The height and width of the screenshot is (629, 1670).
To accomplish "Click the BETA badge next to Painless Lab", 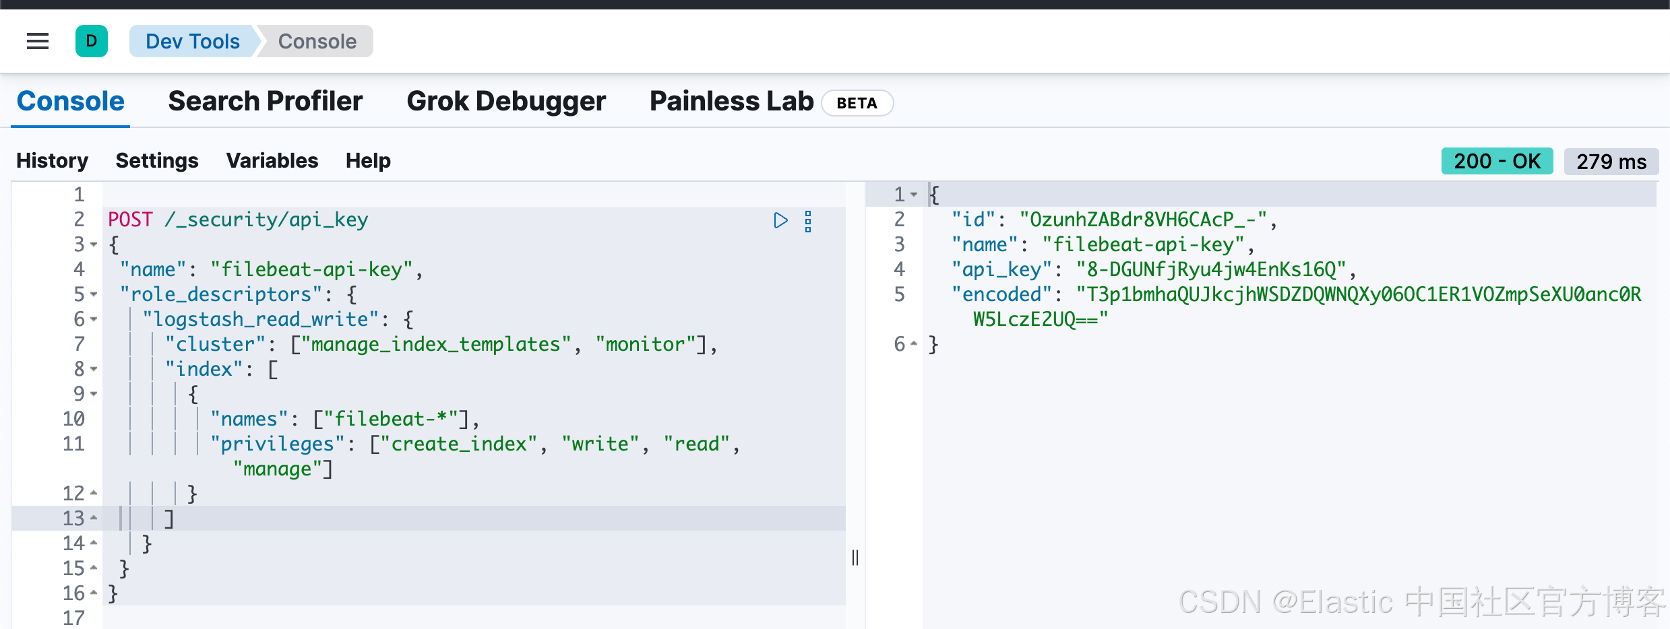I will (857, 103).
